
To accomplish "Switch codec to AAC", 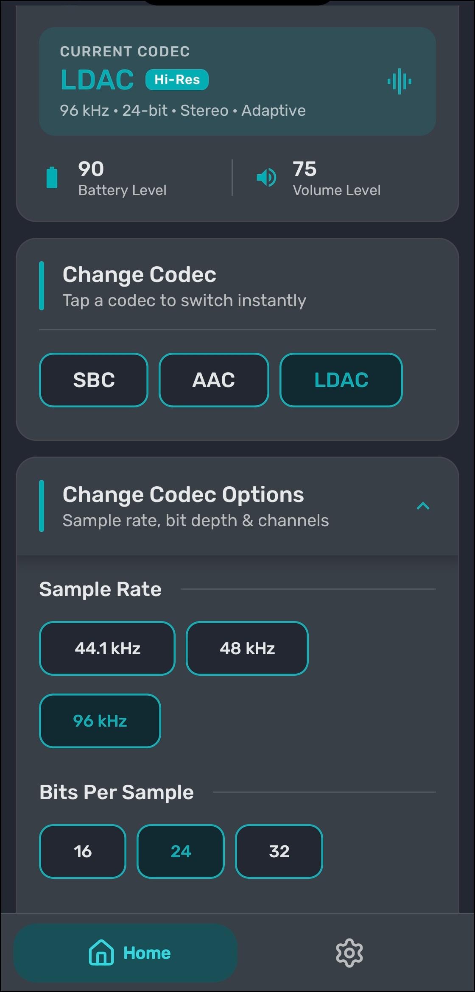I will tap(214, 380).
